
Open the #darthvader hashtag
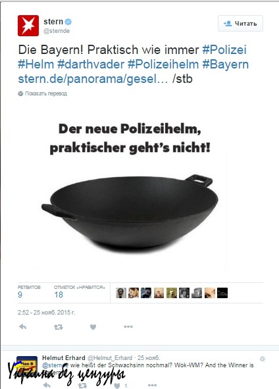[x=91, y=65]
